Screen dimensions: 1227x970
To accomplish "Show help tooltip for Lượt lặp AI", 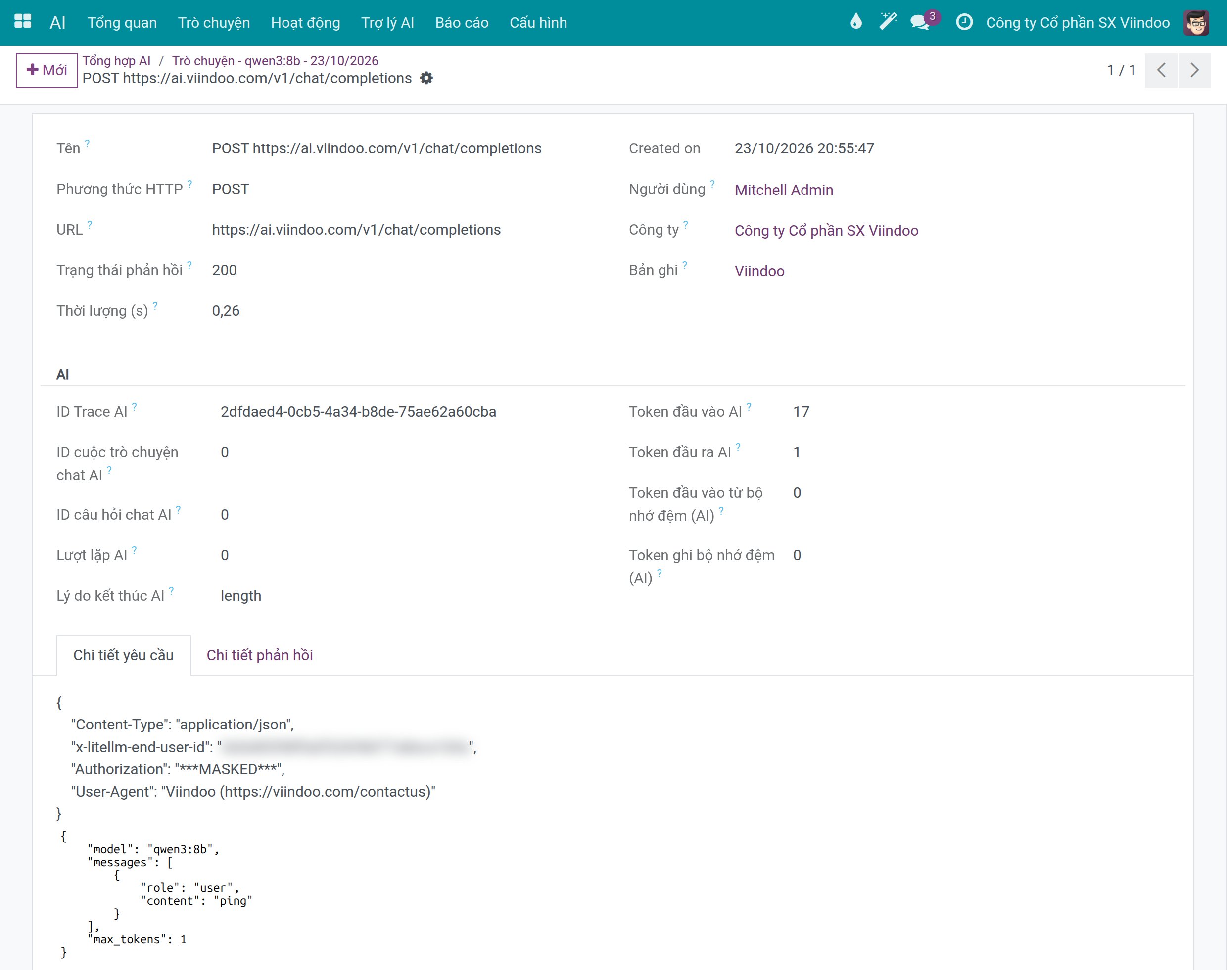I will tap(134, 550).
